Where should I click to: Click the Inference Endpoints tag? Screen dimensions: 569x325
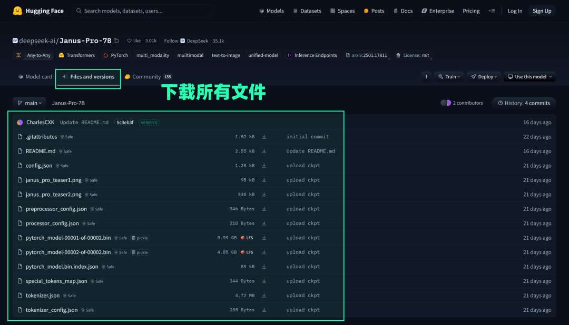point(312,55)
